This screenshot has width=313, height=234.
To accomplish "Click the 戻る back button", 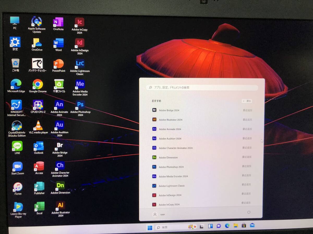I will click(247, 101).
